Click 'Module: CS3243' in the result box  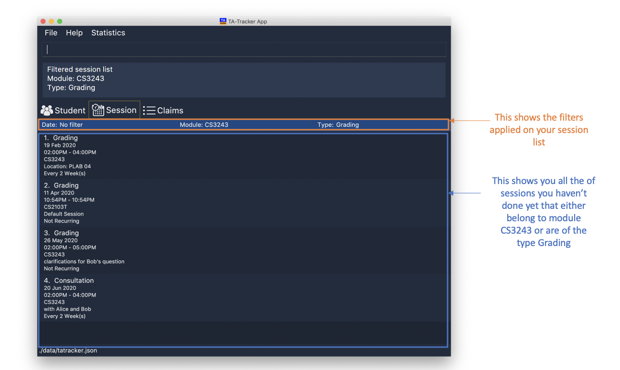pos(75,79)
